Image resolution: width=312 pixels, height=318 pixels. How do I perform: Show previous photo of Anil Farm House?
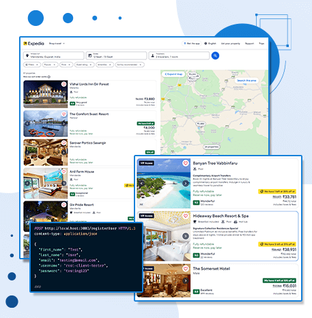point(27,183)
